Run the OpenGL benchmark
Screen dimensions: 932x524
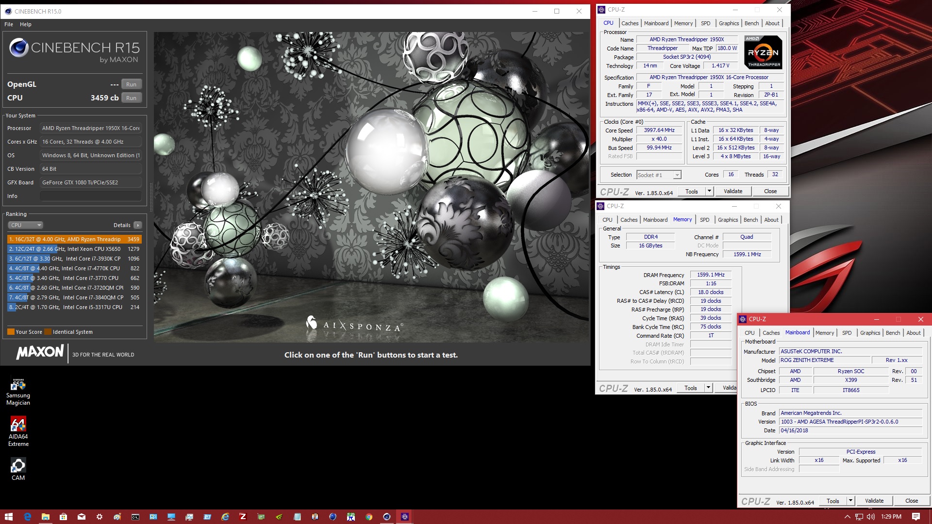click(x=131, y=84)
